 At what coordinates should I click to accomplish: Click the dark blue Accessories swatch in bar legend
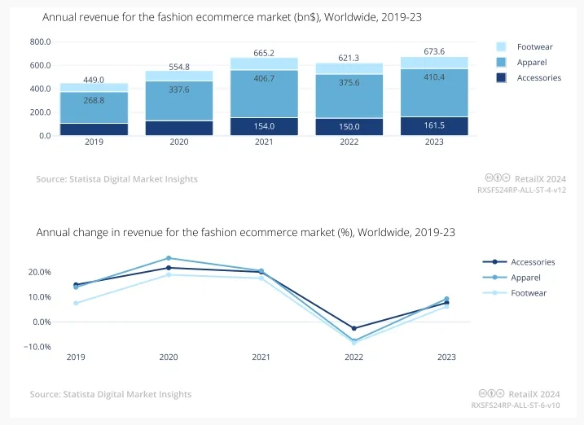tap(502, 77)
